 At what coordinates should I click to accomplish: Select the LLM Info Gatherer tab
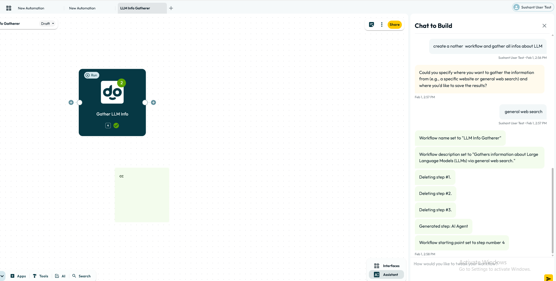(135, 8)
